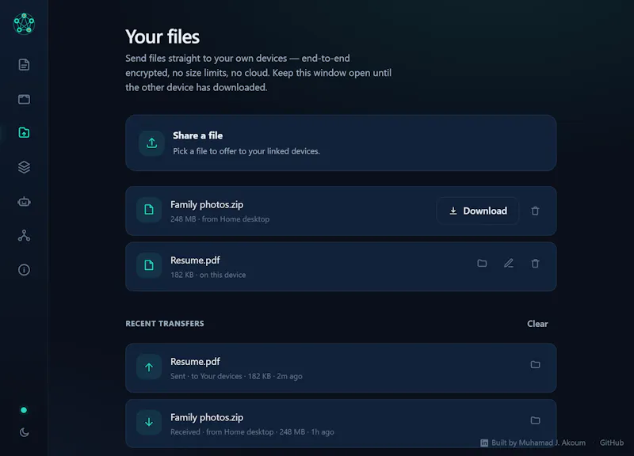Click the green connection status dot

(24, 410)
